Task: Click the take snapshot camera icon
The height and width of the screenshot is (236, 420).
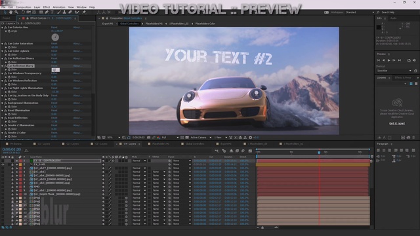Action: point(149,138)
